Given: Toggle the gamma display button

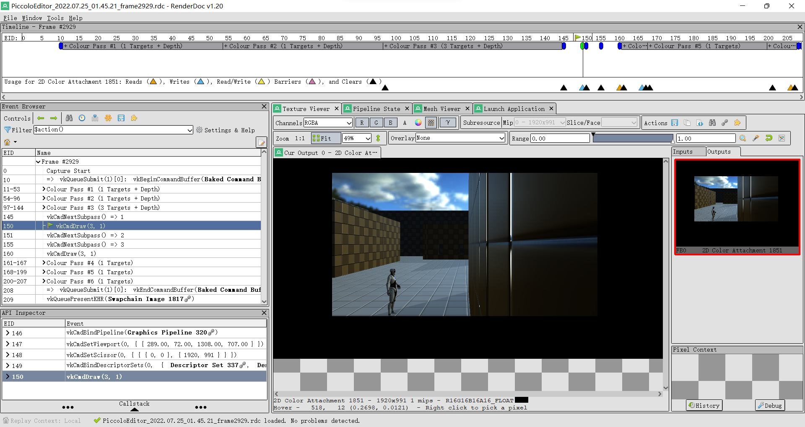Looking at the screenshot, I should pyautogui.click(x=448, y=123).
